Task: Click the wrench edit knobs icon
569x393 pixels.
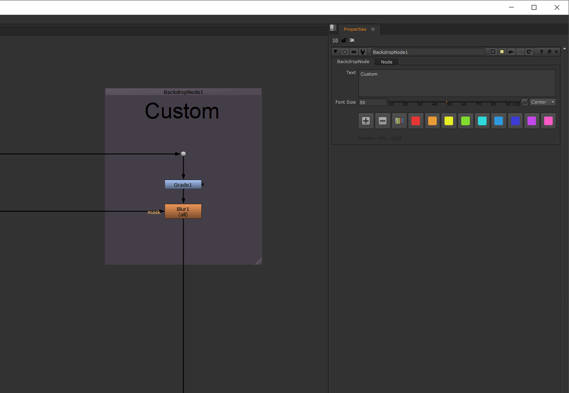Action: 363,52
